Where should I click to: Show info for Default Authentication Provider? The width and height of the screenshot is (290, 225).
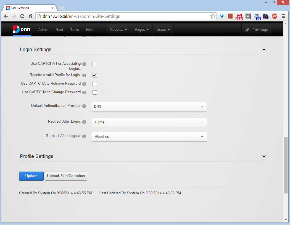[x=84, y=106]
